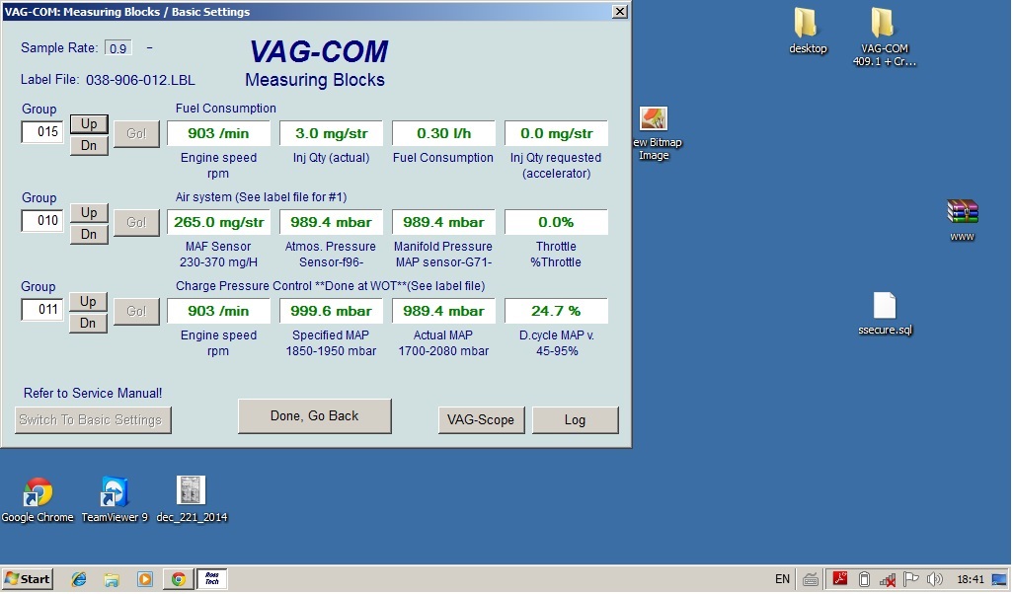Click the Done, Go Back button
This screenshot has height=594, width=1013.
point(315,416)
